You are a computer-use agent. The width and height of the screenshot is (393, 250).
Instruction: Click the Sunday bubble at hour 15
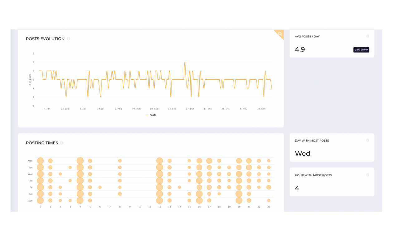[189, 200]
